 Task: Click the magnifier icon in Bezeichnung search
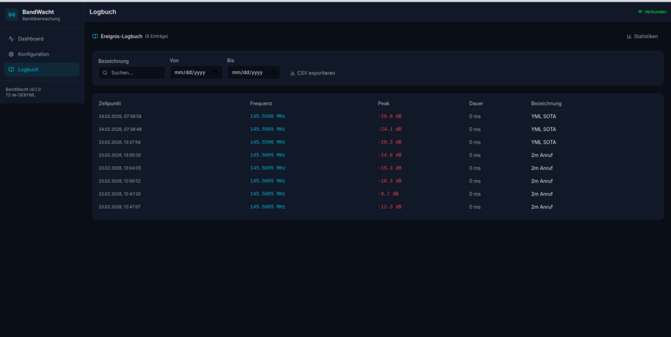(105, 73)
